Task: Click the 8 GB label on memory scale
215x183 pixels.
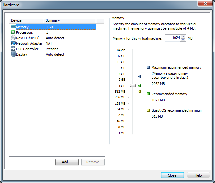Action: (x=122, y=68)
